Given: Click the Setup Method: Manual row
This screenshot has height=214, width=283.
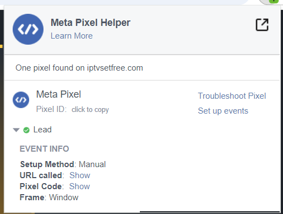Looking at the screenshot, I should [63, 164].
